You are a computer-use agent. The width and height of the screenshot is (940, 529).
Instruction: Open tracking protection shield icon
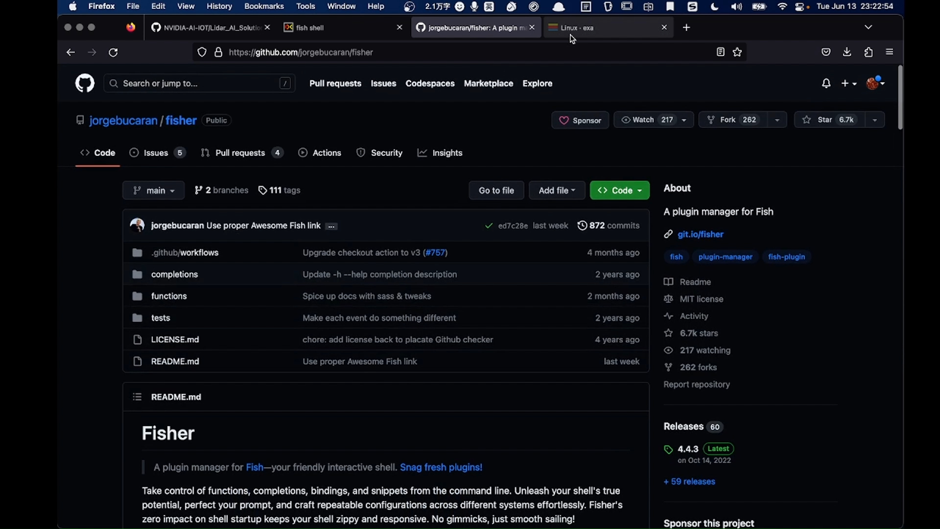point(202,52)
